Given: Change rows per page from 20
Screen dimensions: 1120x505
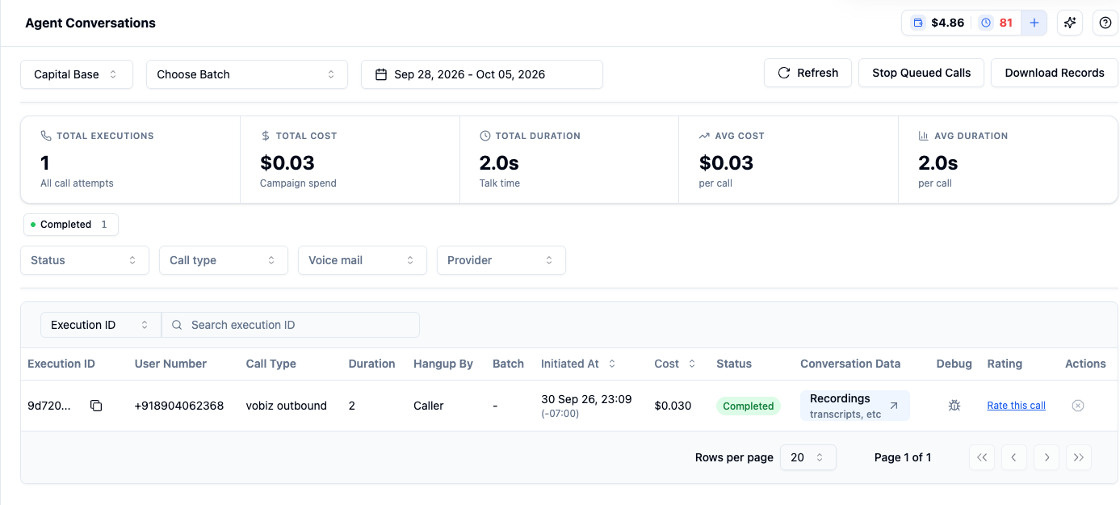Looking at the screenshot, I should [808, 457].
